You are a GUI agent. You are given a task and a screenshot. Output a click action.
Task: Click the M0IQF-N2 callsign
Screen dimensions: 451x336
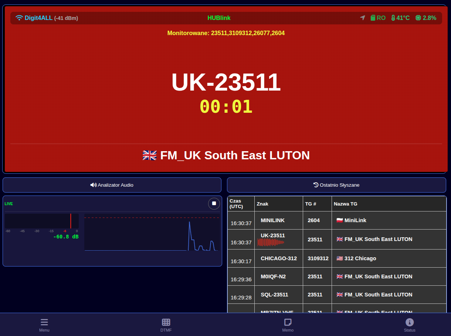click(273, 276)
